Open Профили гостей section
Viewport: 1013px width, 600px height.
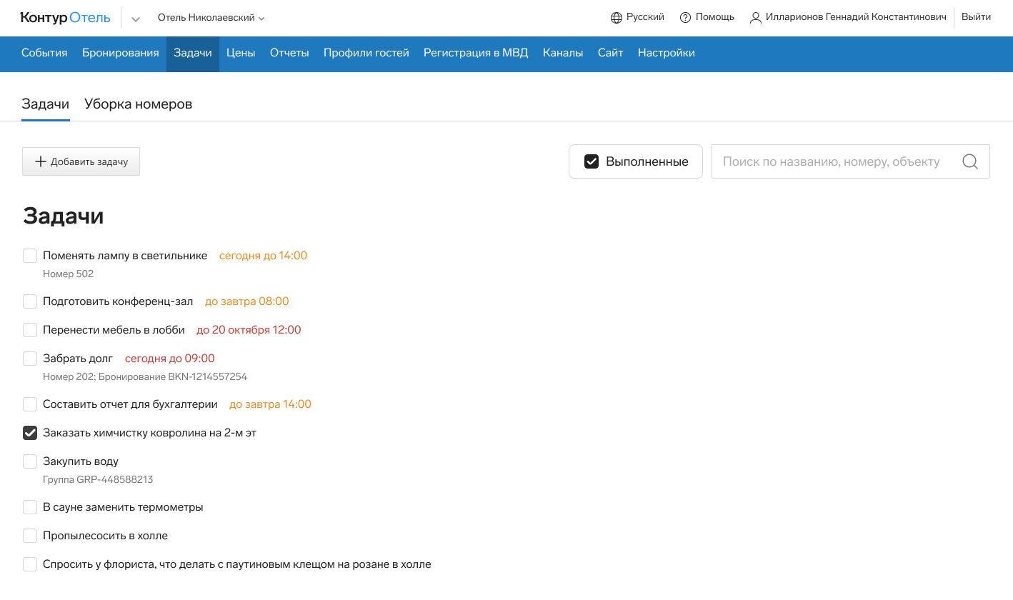pyautogui.click(x=366, y=53)
